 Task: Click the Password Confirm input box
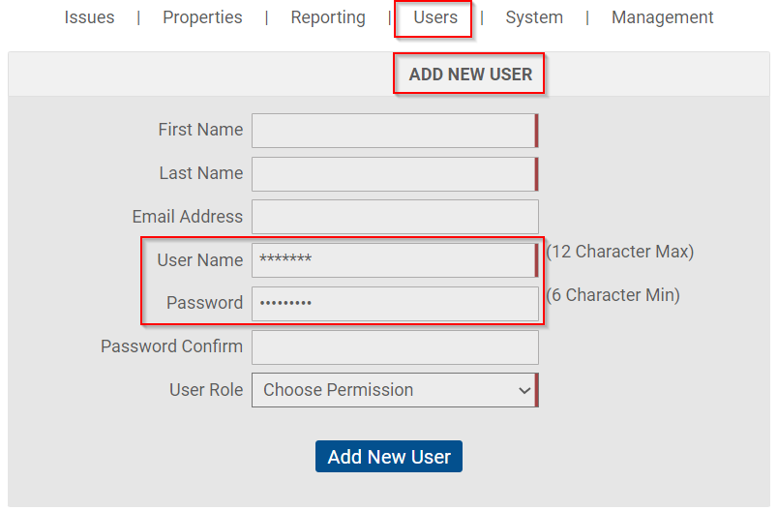[395, 346]
